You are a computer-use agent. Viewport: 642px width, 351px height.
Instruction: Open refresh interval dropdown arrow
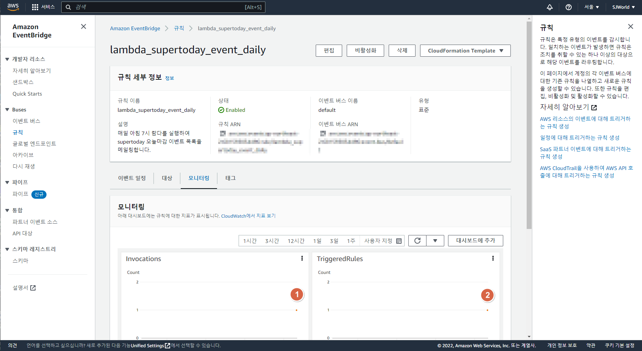tap(435, 241)
